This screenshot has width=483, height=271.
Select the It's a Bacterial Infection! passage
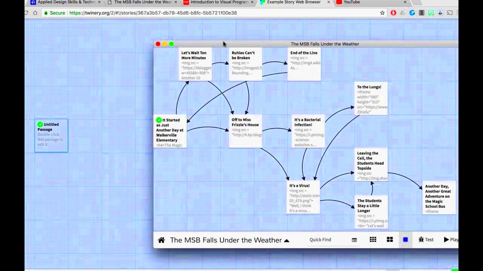pos(308,131)
